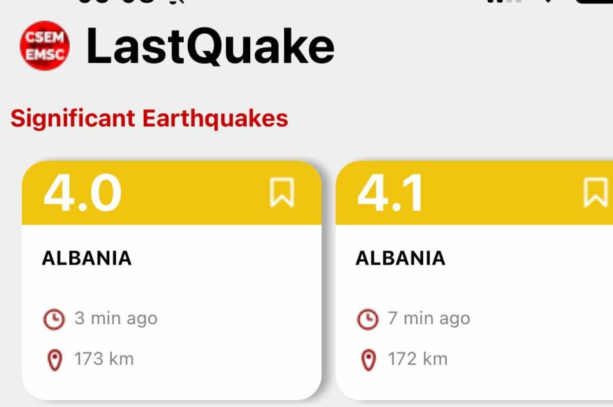613x407 pixels.
Task: Tap the CSEM EMSC logo
Action: coord(45,45)
